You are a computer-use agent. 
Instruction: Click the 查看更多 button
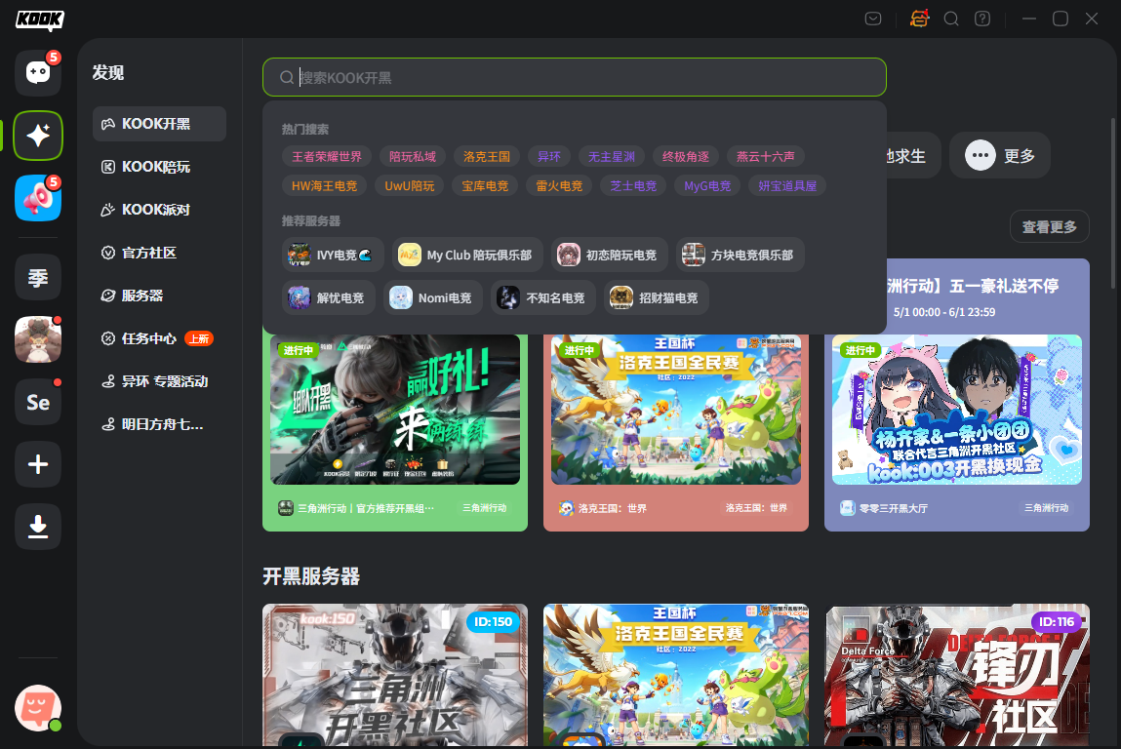1049,226
